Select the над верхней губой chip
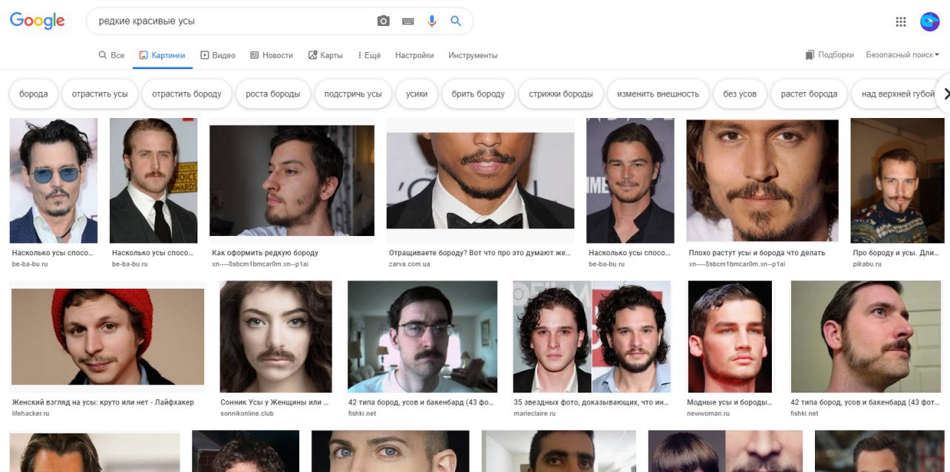This screenshot has height=472, width=950. coord(897,94)
